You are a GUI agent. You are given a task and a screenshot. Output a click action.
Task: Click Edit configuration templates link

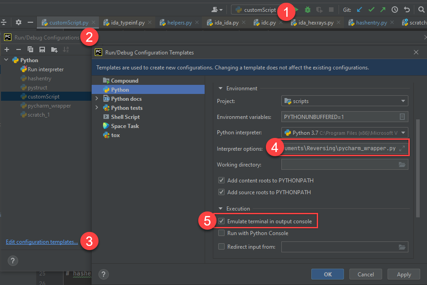click(x=42, y=242)
